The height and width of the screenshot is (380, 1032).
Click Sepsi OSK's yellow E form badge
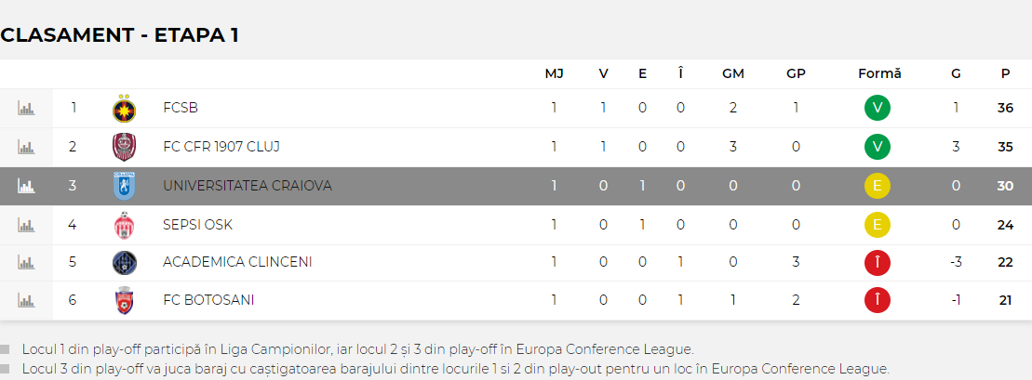pyautogui.click(x=877, y=224)
